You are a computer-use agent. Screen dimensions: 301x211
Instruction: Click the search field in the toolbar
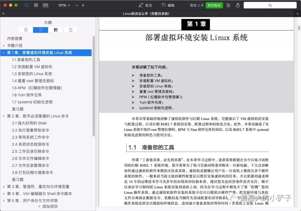click(270, 5)
